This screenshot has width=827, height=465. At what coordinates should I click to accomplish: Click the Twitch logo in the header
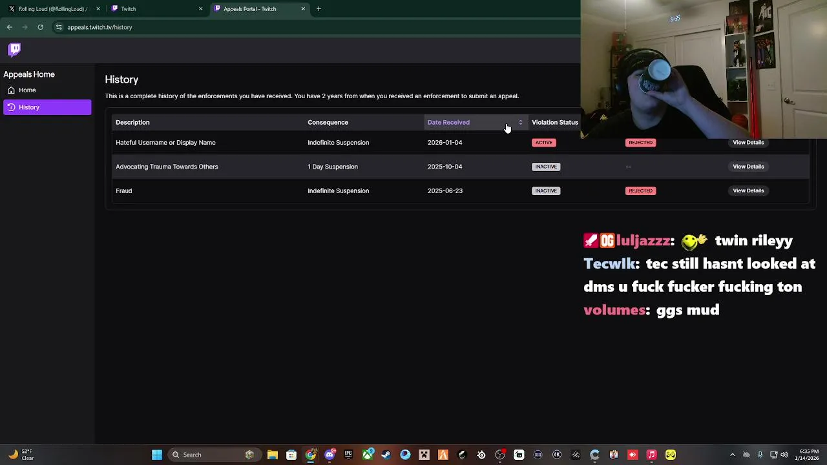click(14, 50)
